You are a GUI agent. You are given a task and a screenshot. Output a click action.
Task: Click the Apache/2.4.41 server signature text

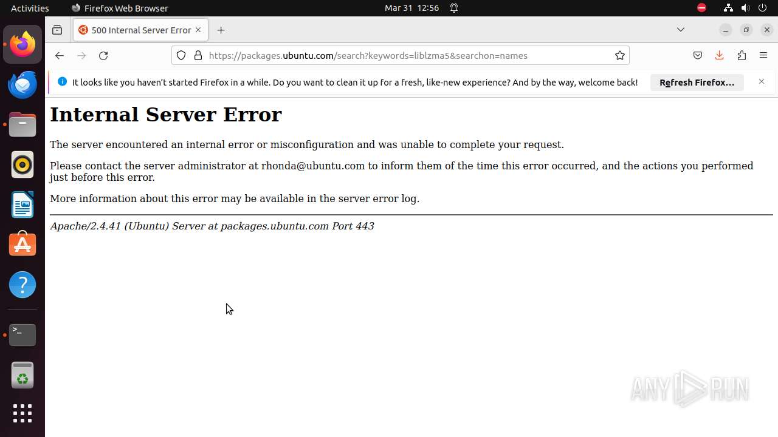(x=212, y=226)
